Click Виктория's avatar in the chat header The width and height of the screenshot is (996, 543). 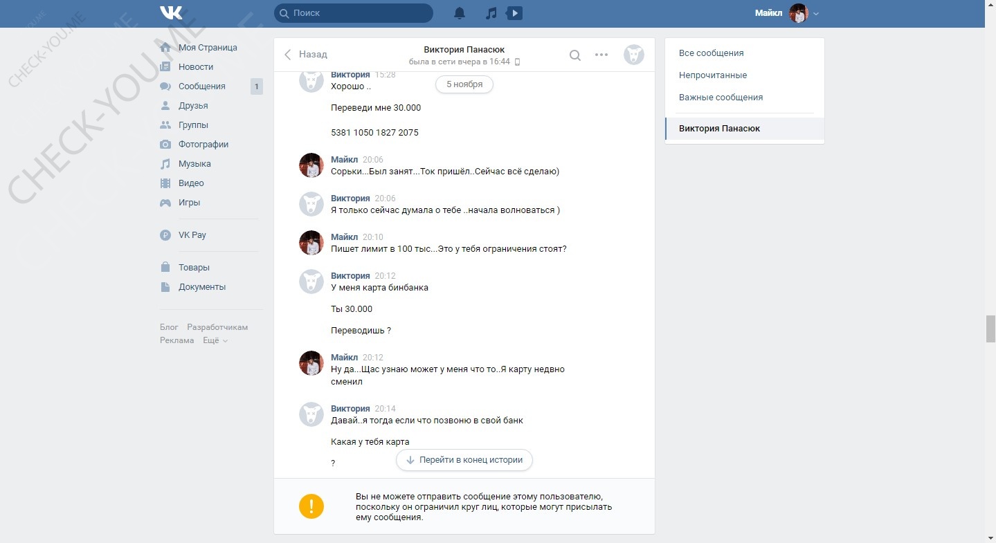pos(634,55)
